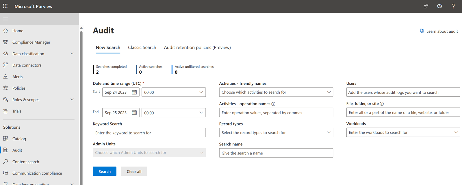Click the info icon beside operation names
The width and height of the screenshot is (462, 185).
pyautogui.click(x=273, y=104)
